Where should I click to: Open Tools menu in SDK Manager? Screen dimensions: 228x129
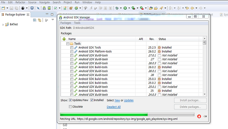(x=77, y=23)
